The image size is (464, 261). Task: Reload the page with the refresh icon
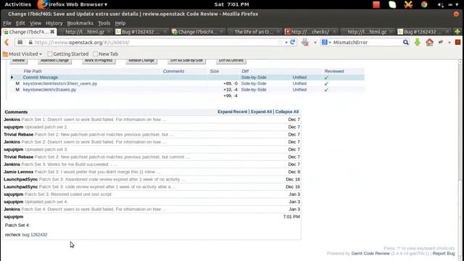pyautogui.click(x=293, y=42)
